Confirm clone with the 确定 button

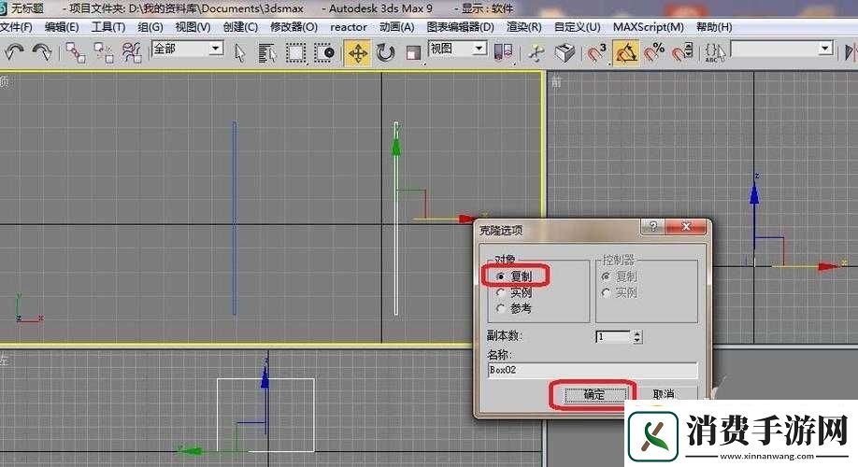pos(594,394)
